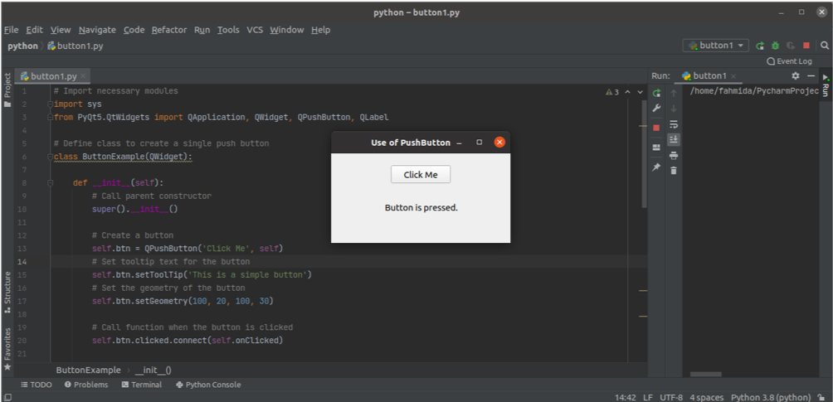833x402 pixels.
Task: Collapse the __init__ method fold marker
Action: pos(50,182)
